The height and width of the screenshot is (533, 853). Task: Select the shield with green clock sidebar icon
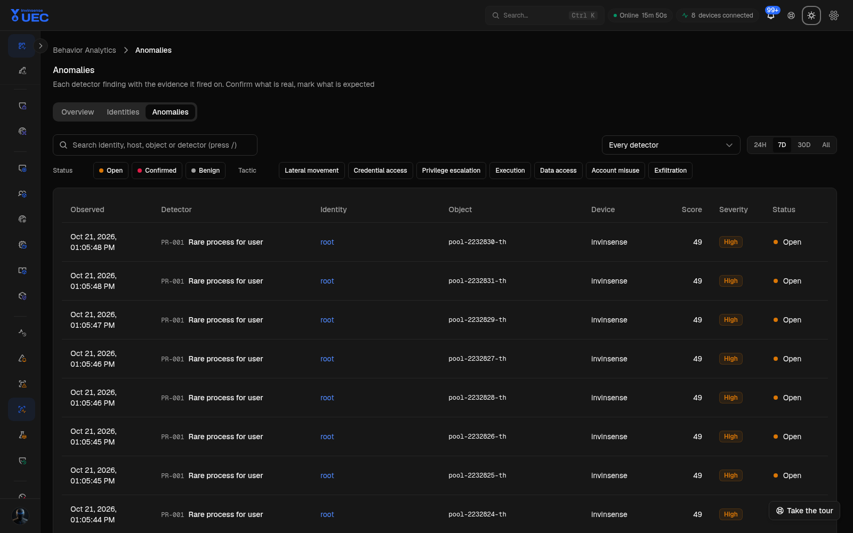tap(22, 461)
